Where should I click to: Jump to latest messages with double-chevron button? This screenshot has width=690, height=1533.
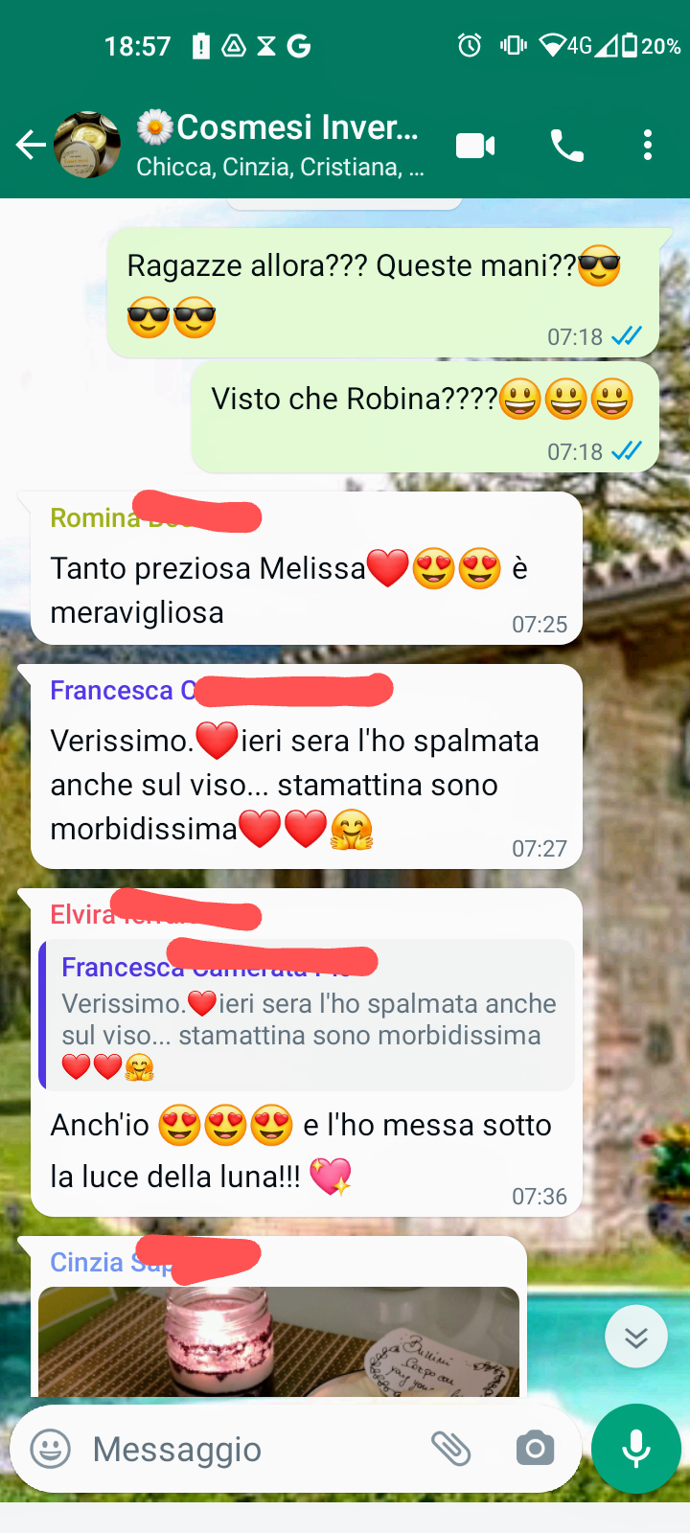[x=636, y=1337]
